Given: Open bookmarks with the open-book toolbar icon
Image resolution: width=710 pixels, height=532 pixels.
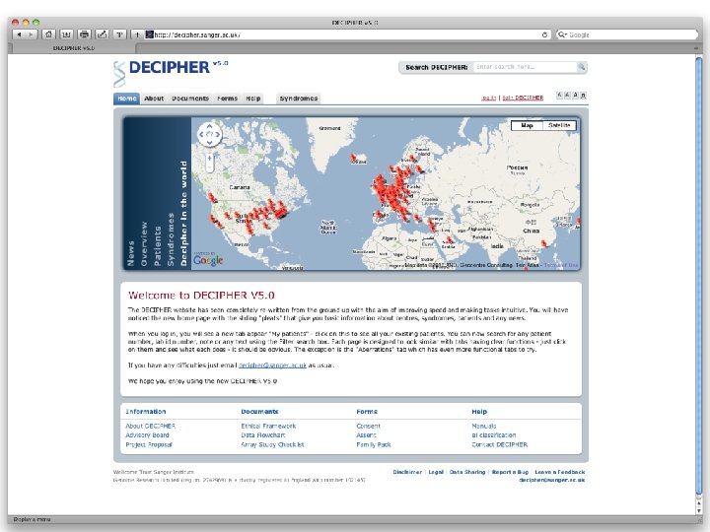Looking at the screenshot, I should click(x=67, y=34).
